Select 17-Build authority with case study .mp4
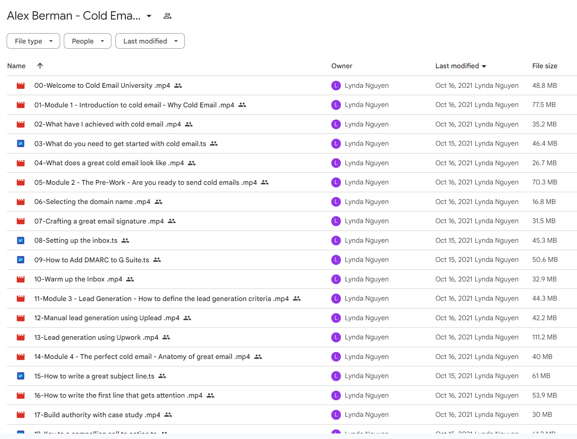The height and width of the screenshot is (439, 577). coord(97,415)
